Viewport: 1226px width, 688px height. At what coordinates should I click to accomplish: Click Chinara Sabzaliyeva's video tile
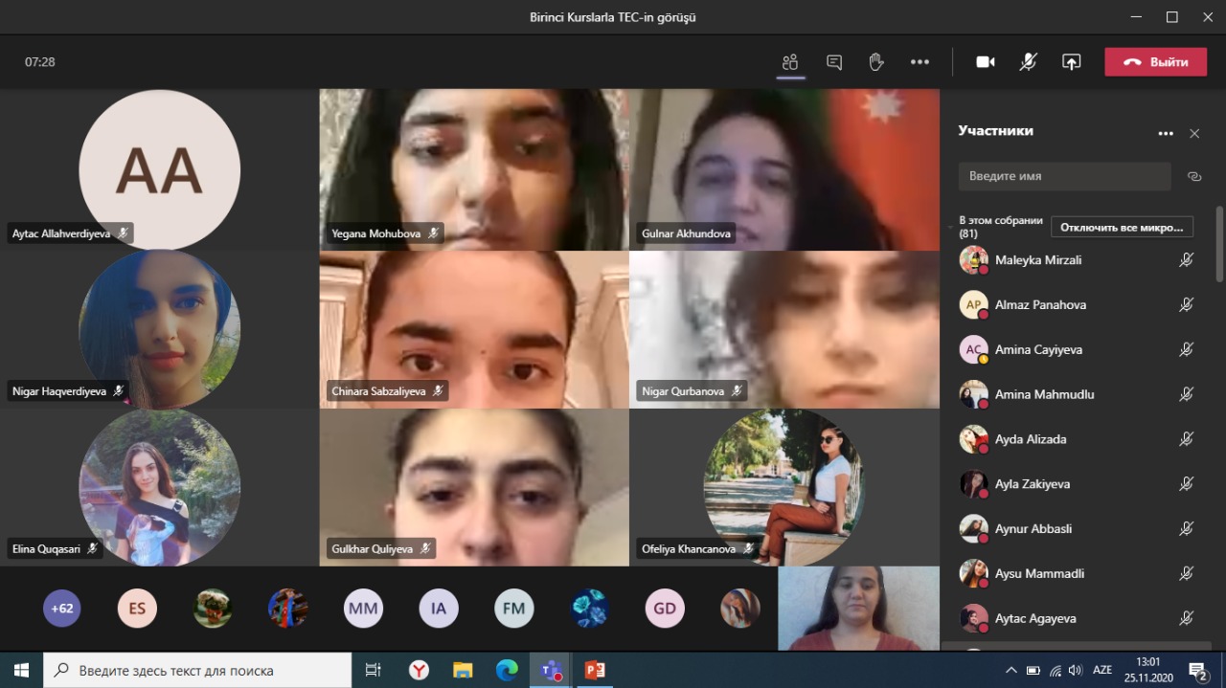474,329
